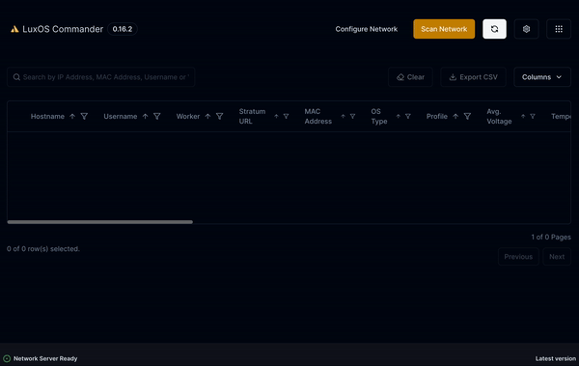Filter the Username column

coord(157,116)
